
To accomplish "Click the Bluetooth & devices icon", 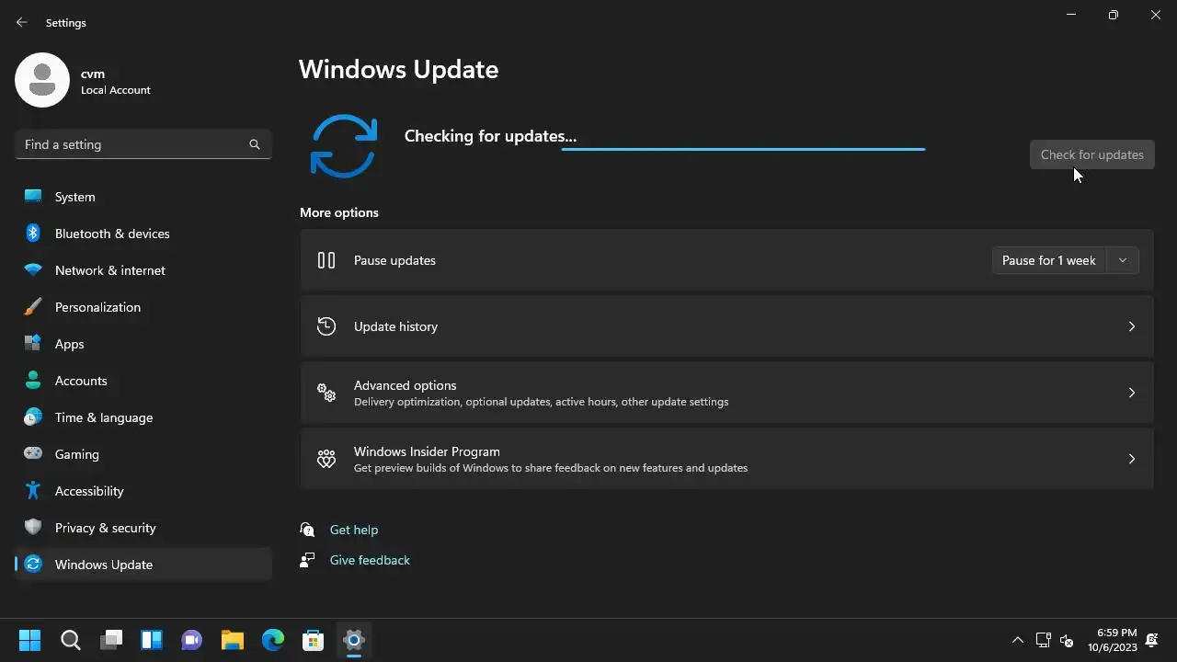I will point(33,234).
